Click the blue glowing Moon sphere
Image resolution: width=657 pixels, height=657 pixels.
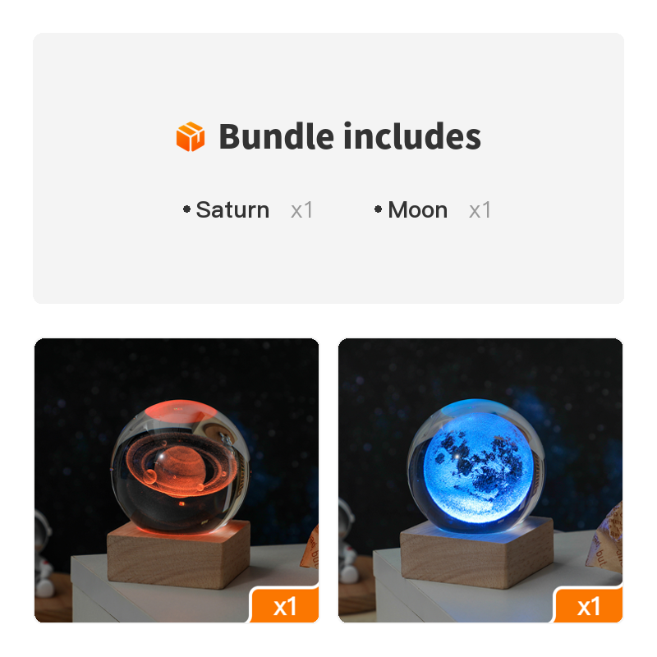[476, 465]
